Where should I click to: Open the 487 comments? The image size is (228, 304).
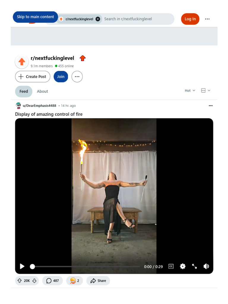(x=53, y=281)
